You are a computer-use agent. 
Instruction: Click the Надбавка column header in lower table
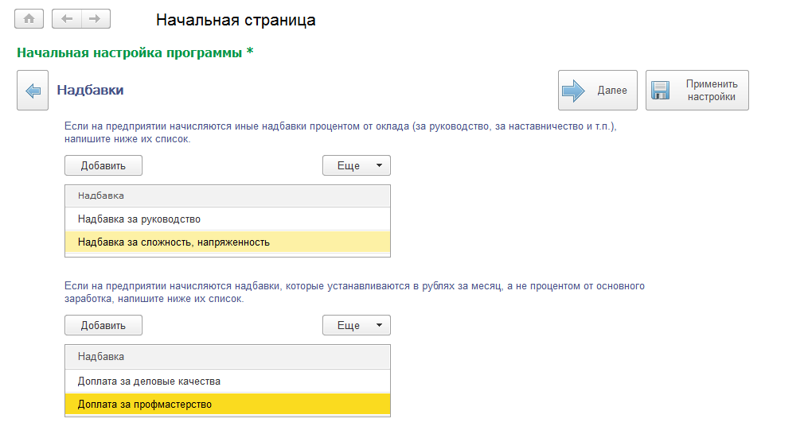click(x=227, y=357)
